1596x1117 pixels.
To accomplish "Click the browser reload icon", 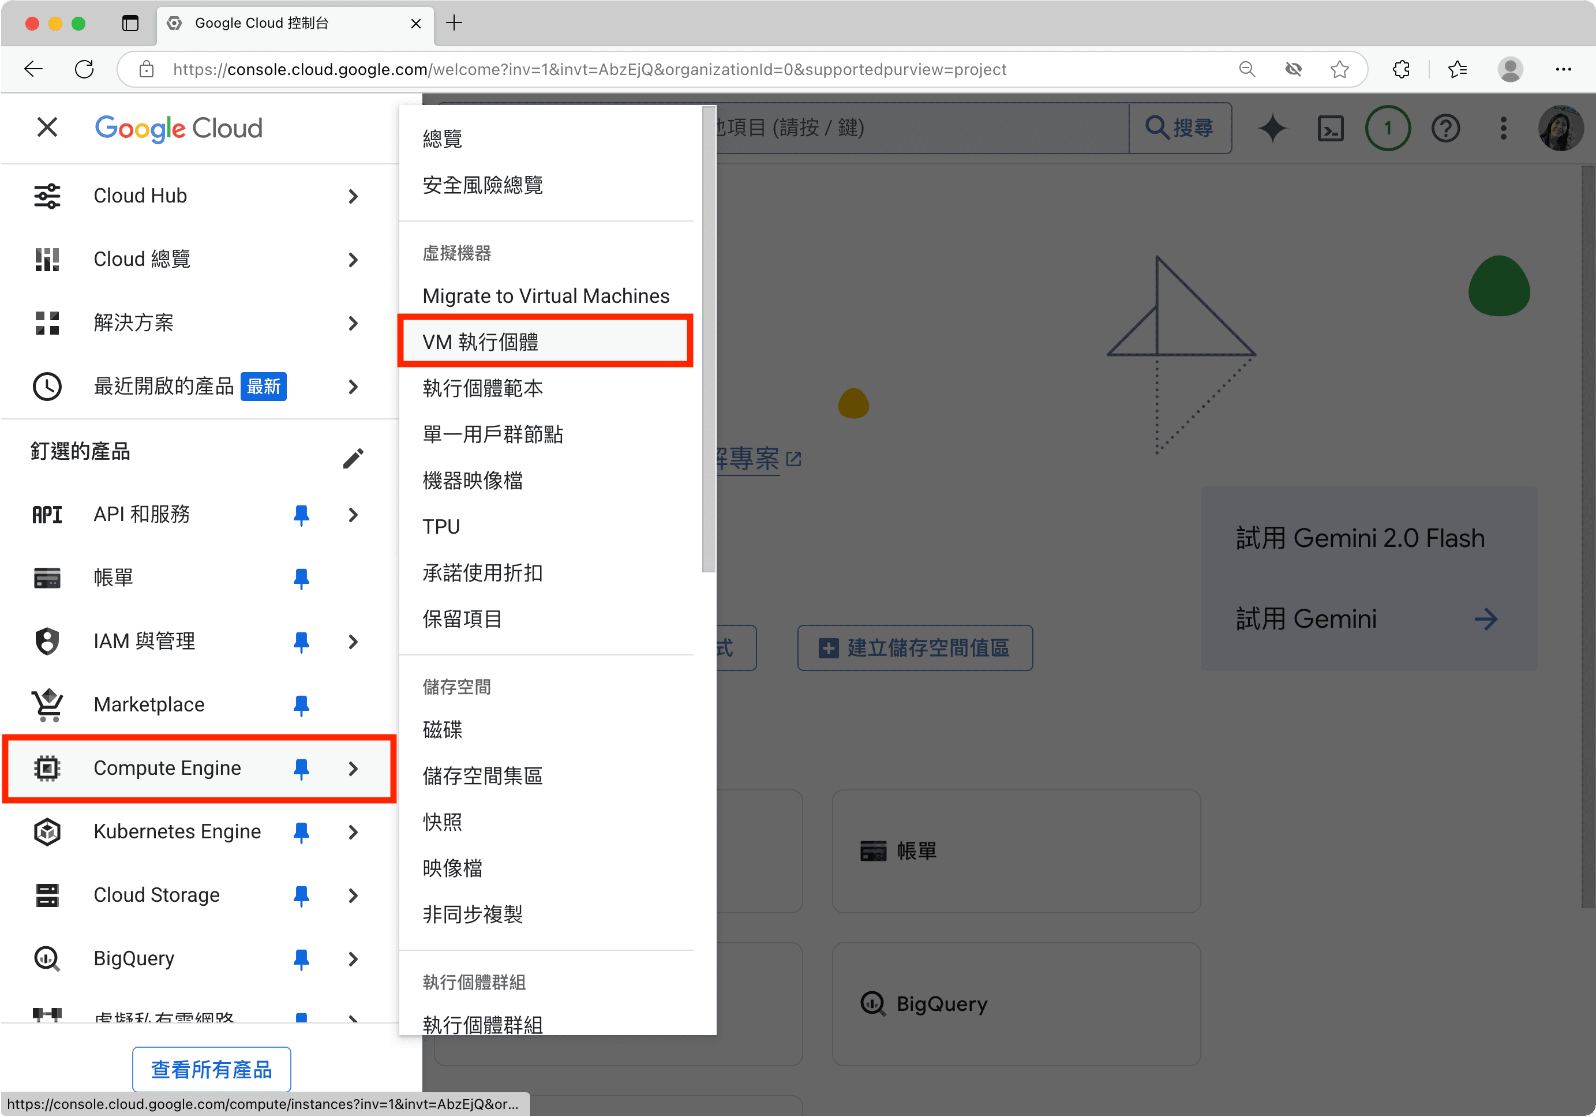I will pyautogui.click(x=84, y=69).
